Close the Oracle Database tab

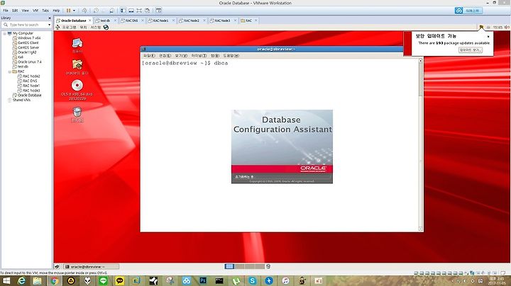click(90, 21)
